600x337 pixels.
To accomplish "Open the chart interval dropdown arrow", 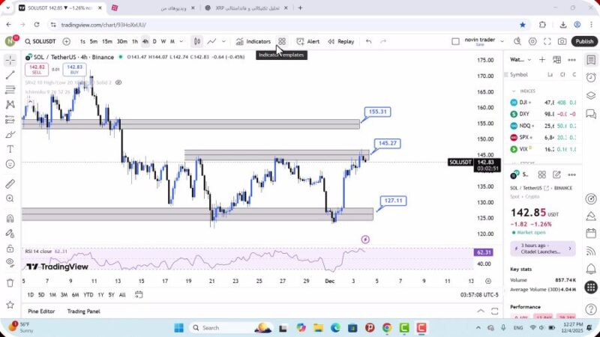I will pyautogui.click(x=181, y=42).
